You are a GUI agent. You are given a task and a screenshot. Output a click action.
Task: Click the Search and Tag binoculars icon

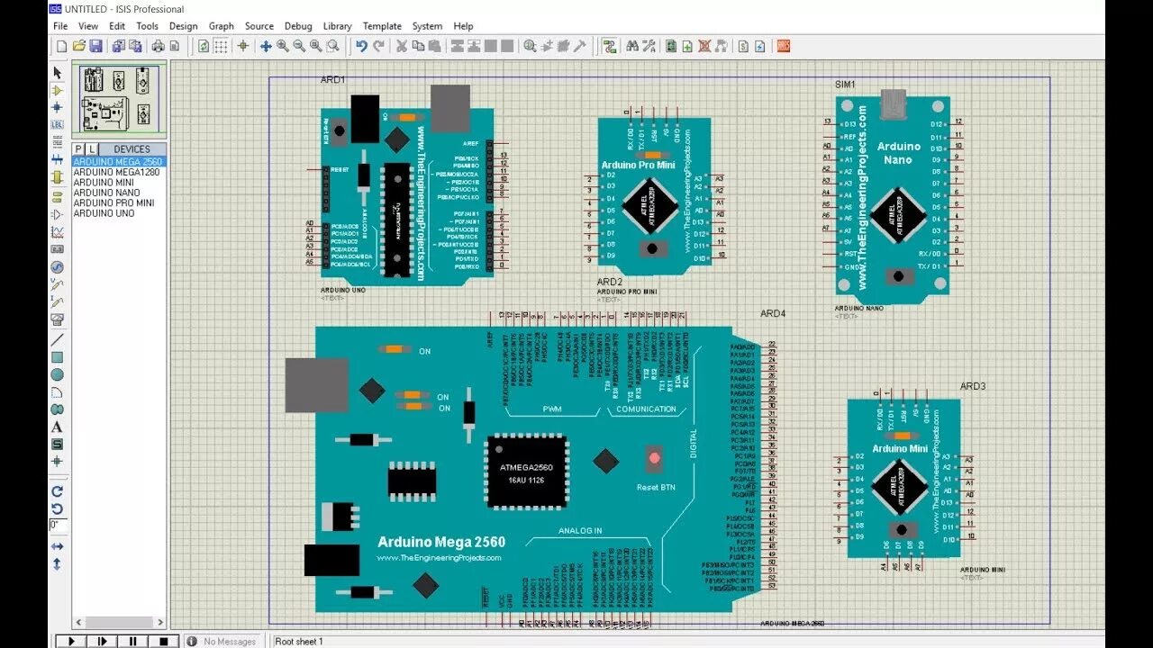click(x=631, y=46)
